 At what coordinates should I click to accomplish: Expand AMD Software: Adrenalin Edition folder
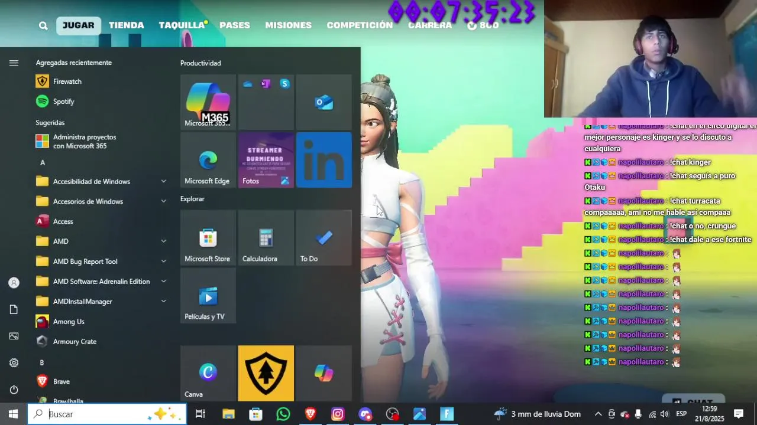pyautogui.click(x=101, y=282)
